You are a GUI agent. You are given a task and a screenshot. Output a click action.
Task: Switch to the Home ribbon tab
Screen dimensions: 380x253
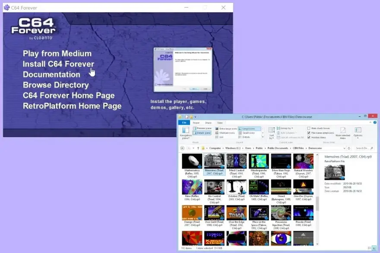(x=196, y=123)
